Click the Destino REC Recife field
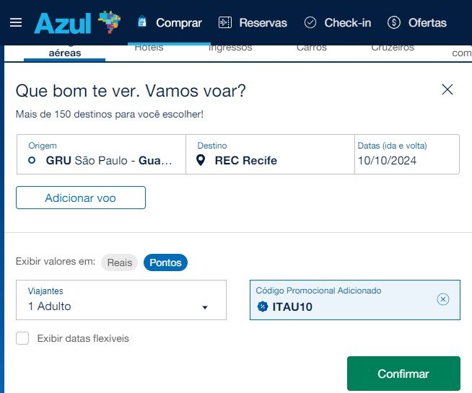 coord(271,154)
